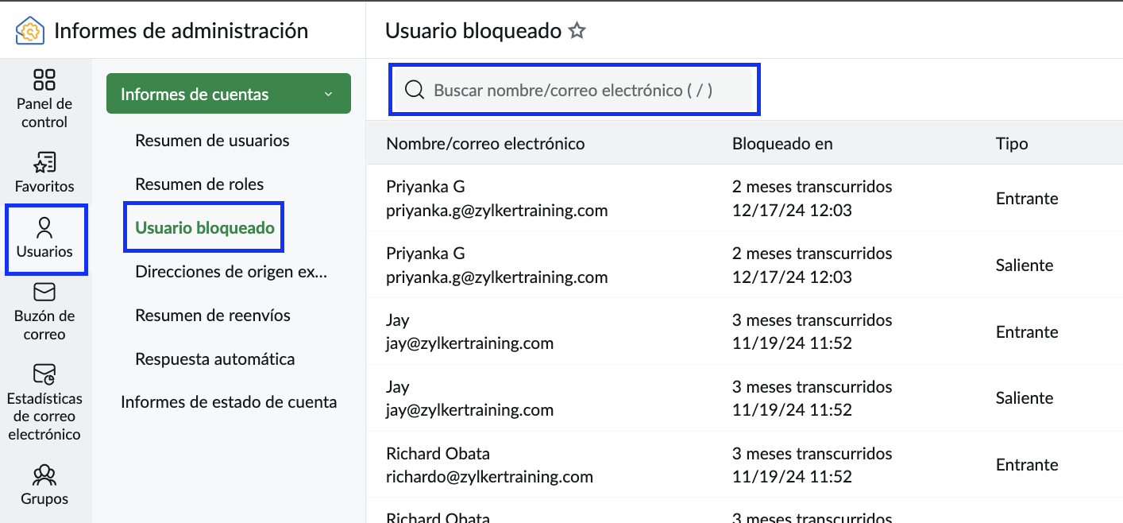The width and height of the screenshot is (1123, 523).
Task: Open Resumen de usuarios report
Action: 212,141
